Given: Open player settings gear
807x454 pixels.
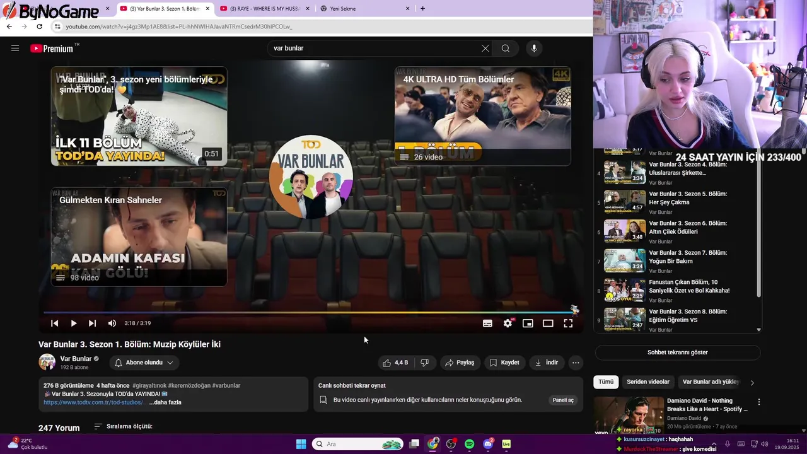Looking at the screenshot, I should coord(508,323).
